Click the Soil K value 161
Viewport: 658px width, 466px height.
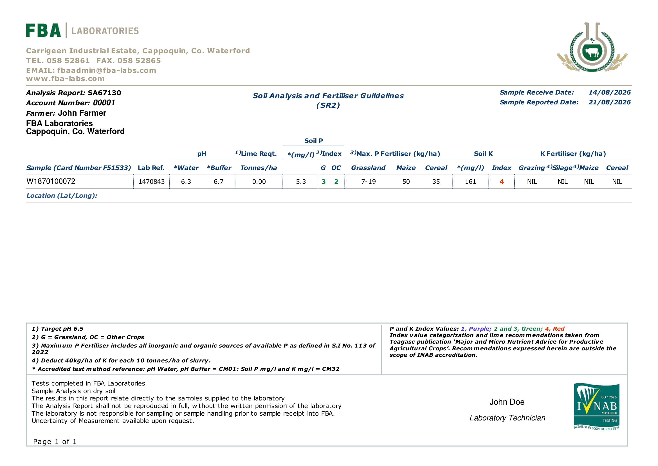(x=470, y=182)
